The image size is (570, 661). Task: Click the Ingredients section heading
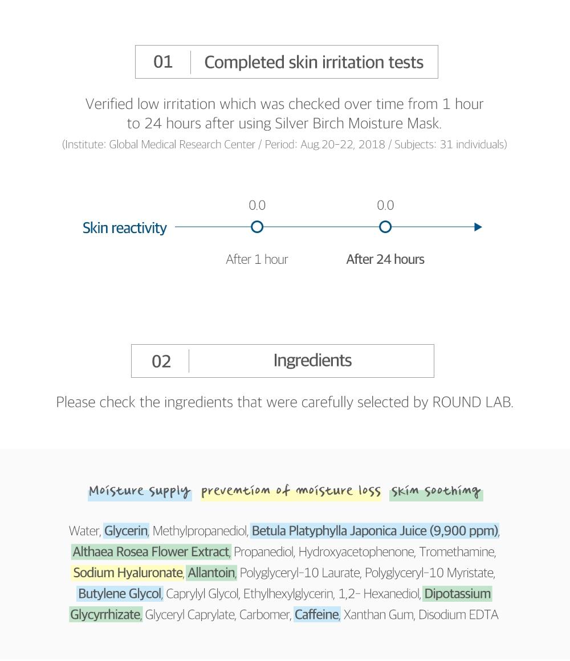pyautogui.click(x=312, y=360)
